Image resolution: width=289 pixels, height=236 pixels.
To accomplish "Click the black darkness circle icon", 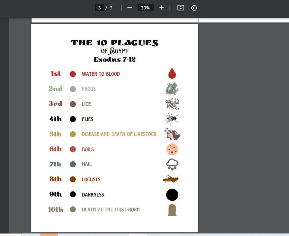I will [x=172, y=194].
